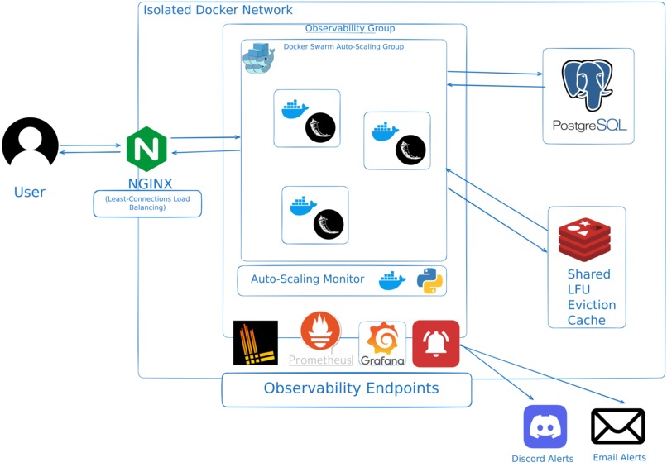Select the PostgreSQL elephant logo
The width and height of the screenshot is (667, 467).
[587, 85]
